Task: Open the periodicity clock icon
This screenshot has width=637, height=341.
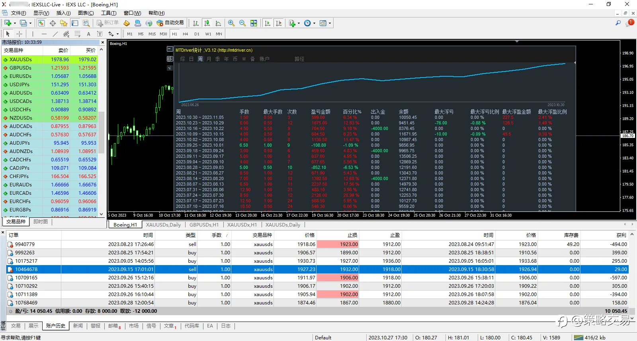Action: [x=307, y=23]
